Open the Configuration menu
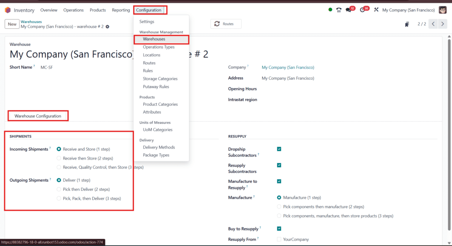This screenshot has width=452, height=246. tap(149, 10)
